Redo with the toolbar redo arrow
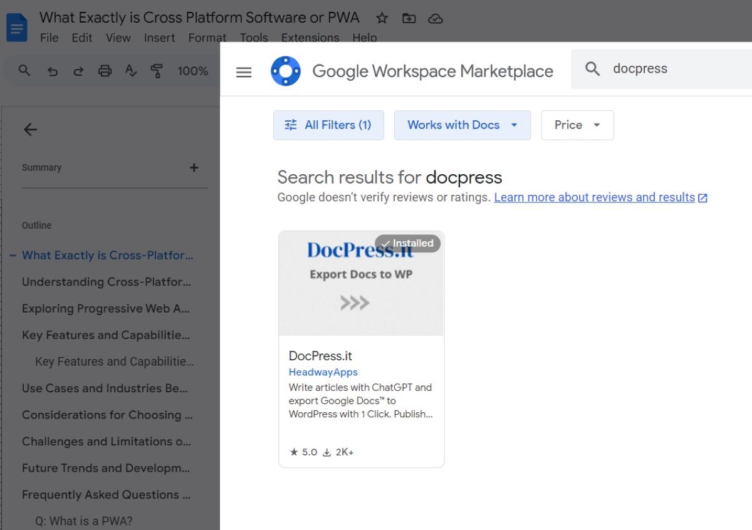752x530 pixels. point(78,71)
